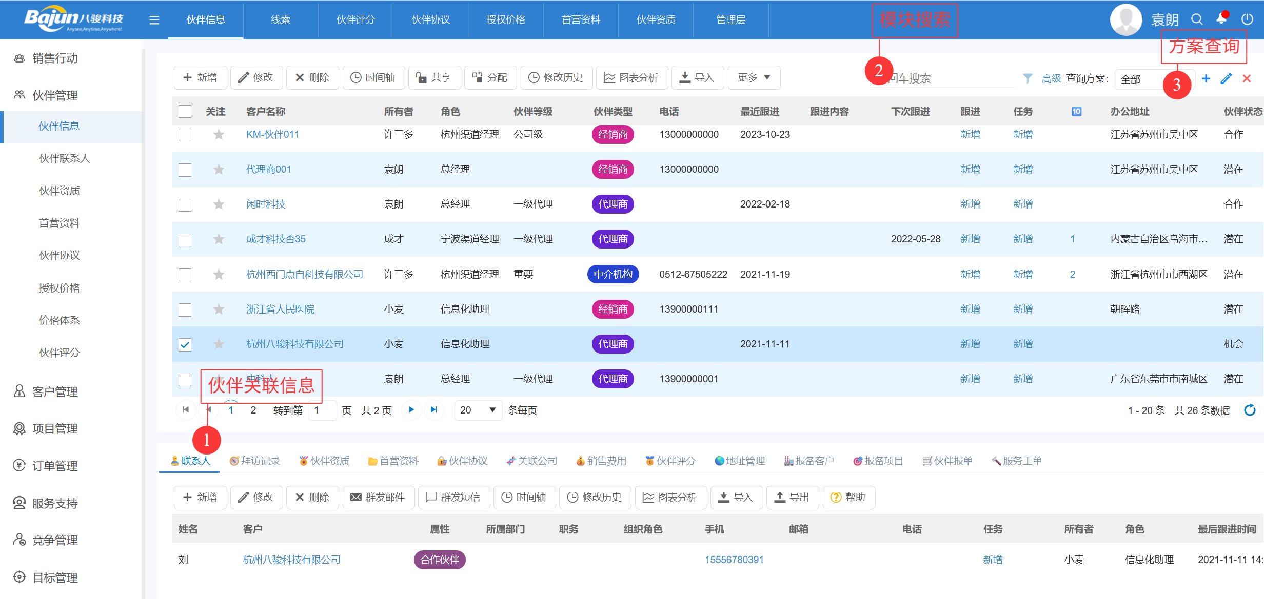
Task: Star 代理商001 as a favorite
Action: pos(219,169)
